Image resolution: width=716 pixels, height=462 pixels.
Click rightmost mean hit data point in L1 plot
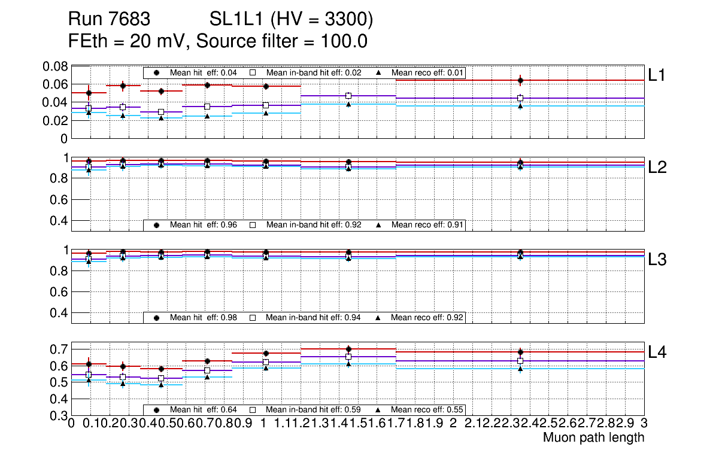click(x=521, y=80)
